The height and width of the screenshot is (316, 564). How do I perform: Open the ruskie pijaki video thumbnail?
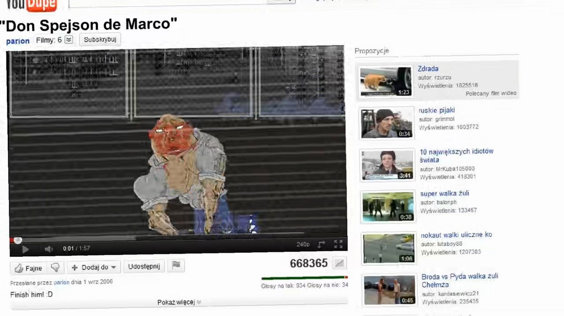point(386,123)
